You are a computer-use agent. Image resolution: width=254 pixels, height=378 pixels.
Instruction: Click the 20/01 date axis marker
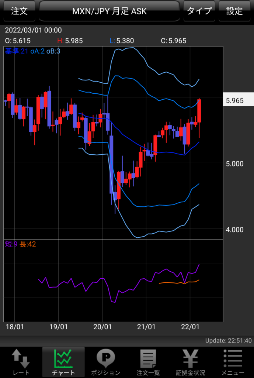(x=102, y=327)
